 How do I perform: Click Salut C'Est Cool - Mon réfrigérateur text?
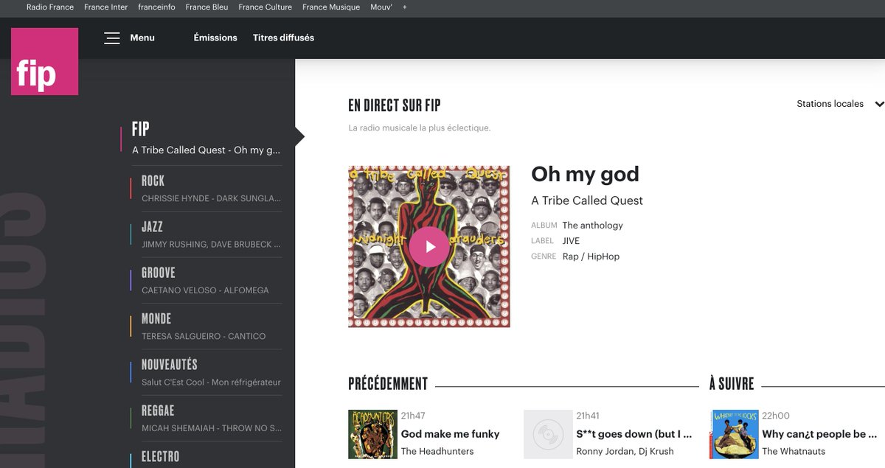coord(211,383)
